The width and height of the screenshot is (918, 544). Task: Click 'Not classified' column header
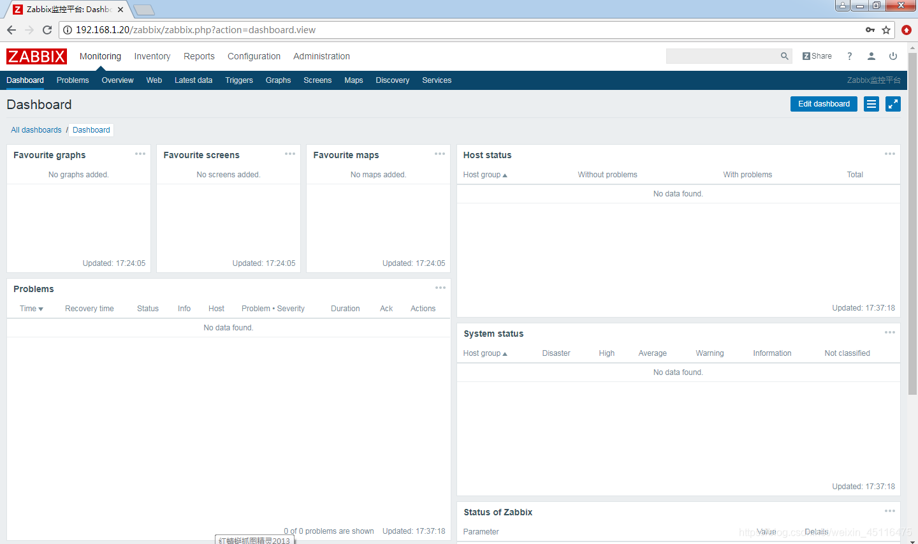pyautogui.click(x=847, y=353)
